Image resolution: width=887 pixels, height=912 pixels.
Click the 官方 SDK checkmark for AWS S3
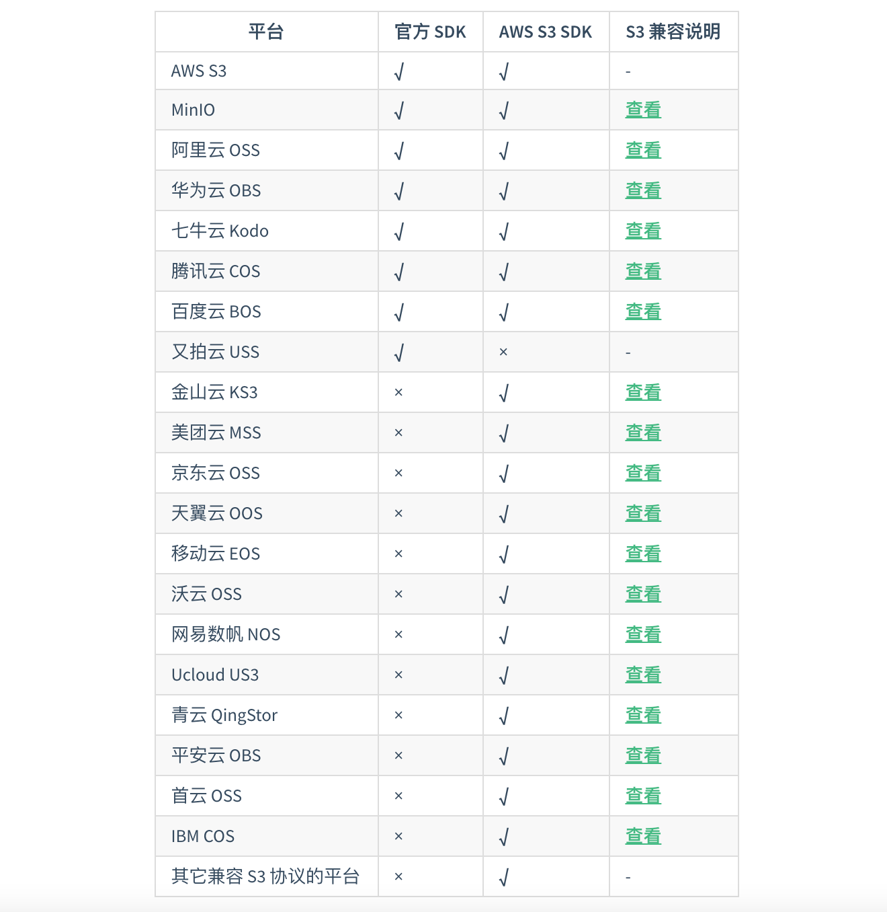tap(399, 71)
